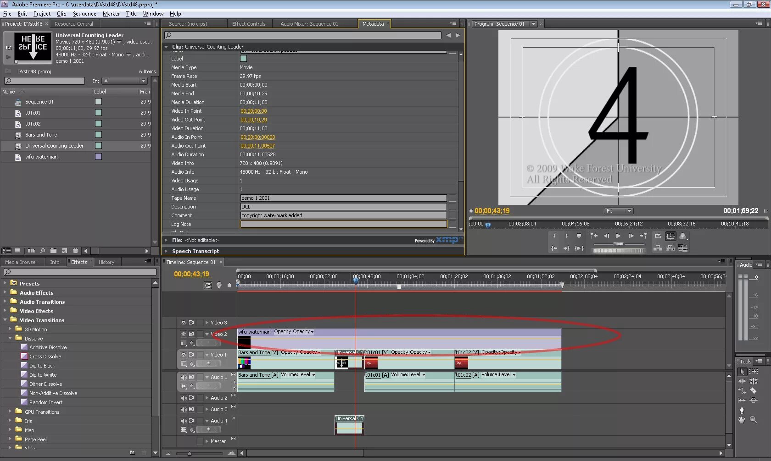Toggle Loop playback in Program monitor
Screen dimensions: 771x461
(x=658, y=236)
